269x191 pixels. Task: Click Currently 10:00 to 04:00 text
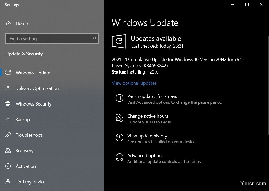point(149,122)
